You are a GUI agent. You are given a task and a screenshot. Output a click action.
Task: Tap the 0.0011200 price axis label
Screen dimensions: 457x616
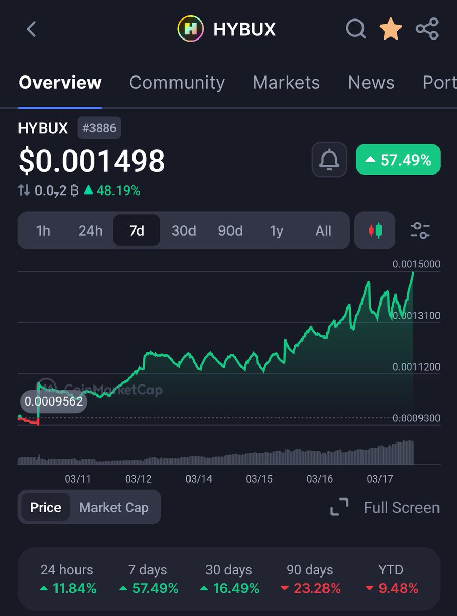(416, 367)
